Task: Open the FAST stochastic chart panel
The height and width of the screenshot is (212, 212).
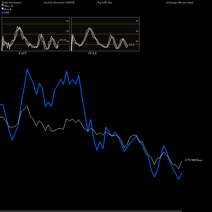Action: (36, 34)
